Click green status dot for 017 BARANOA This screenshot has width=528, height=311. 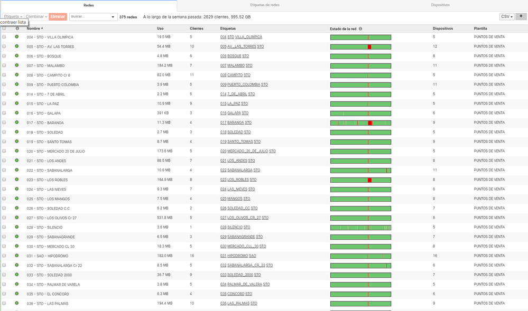point(17,122)
